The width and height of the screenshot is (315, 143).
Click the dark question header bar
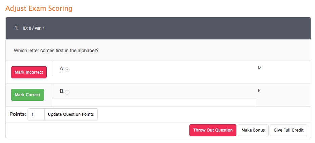[x=168, y=28]
